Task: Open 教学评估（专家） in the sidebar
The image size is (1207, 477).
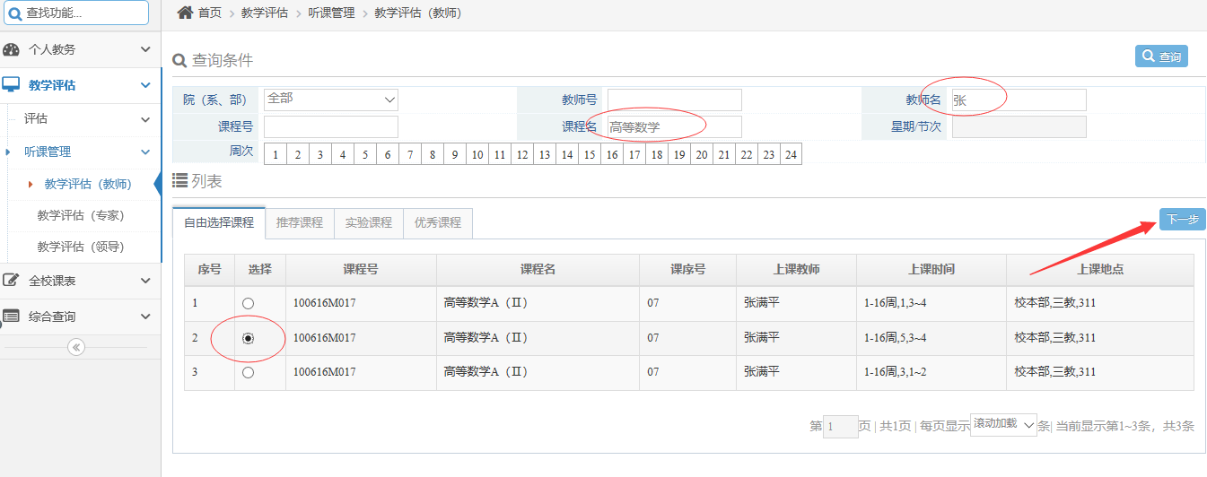Action: tap(80, 215)
